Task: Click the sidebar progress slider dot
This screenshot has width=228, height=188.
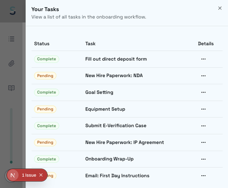Action: coord(11,162)
